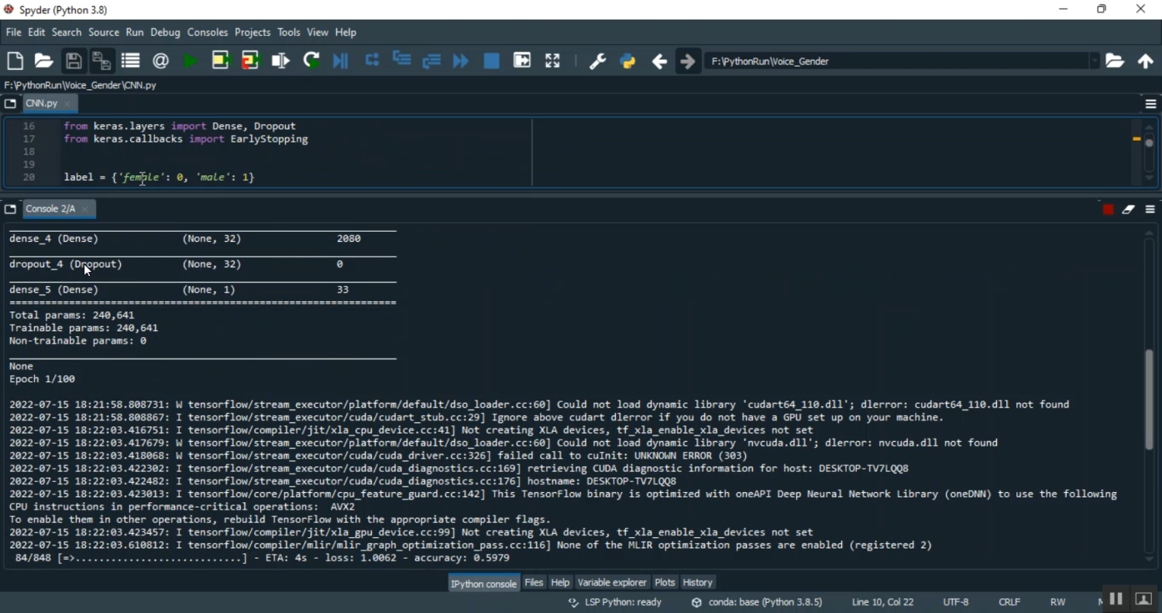This screenshot has width=1162, height=613.
Task: Toggle the file list browse tabs button
Action: coord(10,104)
